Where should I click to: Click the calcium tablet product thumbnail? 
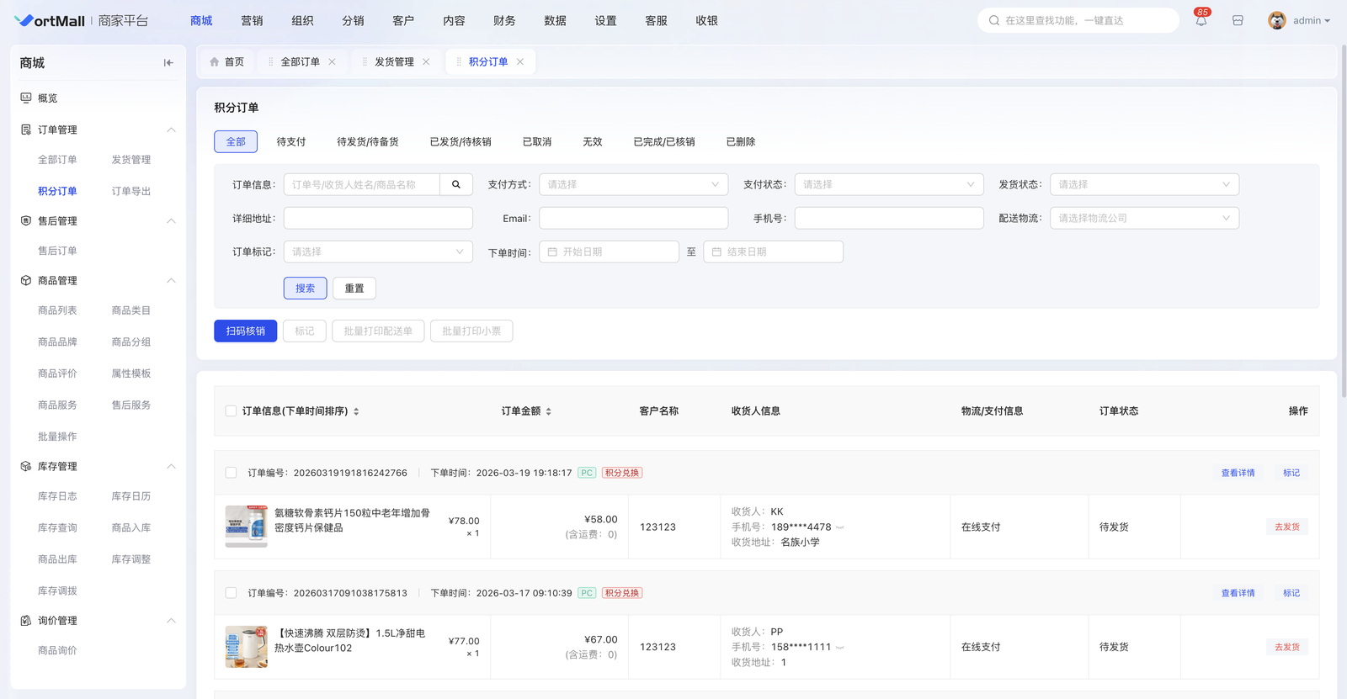(246, 526)
